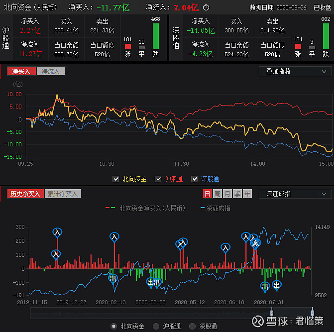Click the left handle of date range slider
Viewport: 334px width, 332px height.
[272, 313]
